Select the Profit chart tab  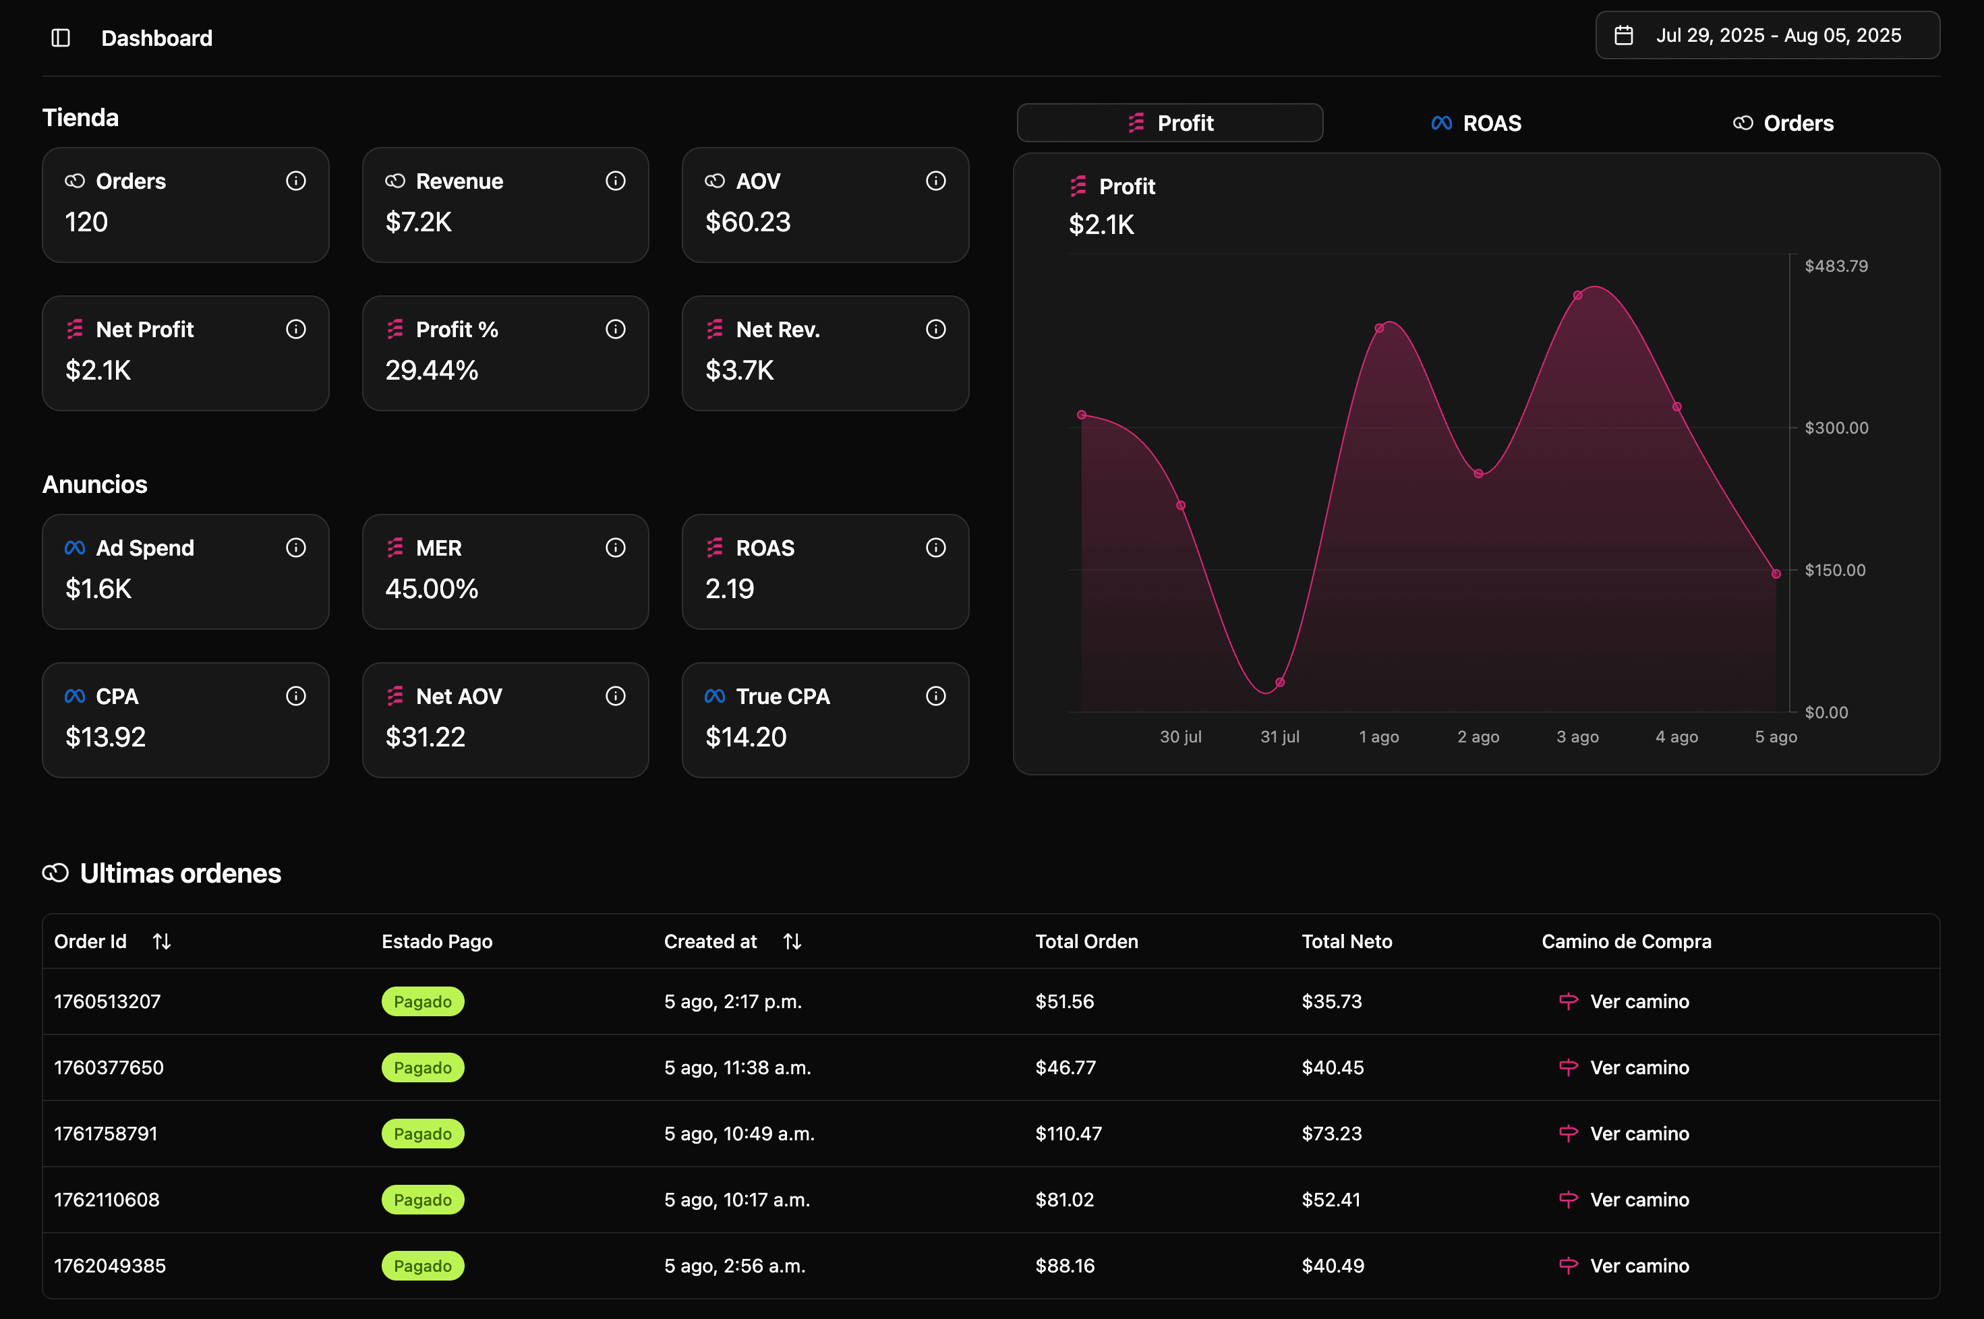coord(1169,123)
